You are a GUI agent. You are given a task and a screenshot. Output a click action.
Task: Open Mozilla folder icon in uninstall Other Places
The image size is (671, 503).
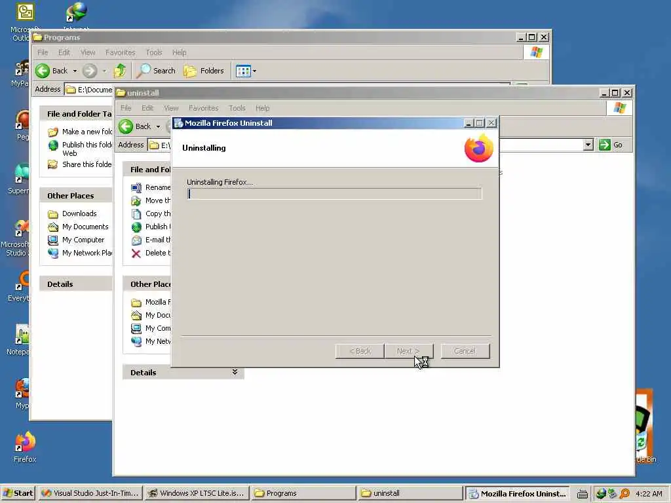click(136, 303)
